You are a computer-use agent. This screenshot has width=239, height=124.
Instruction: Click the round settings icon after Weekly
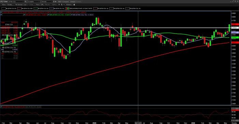54,1
